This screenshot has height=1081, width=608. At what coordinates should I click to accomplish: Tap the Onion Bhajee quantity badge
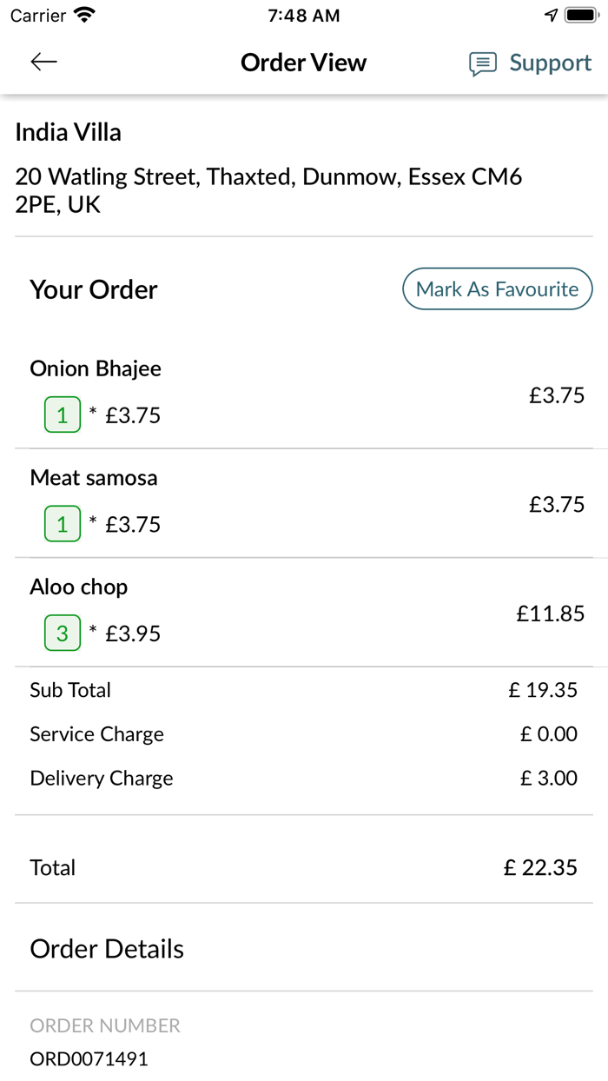click(x=63, y=415)
